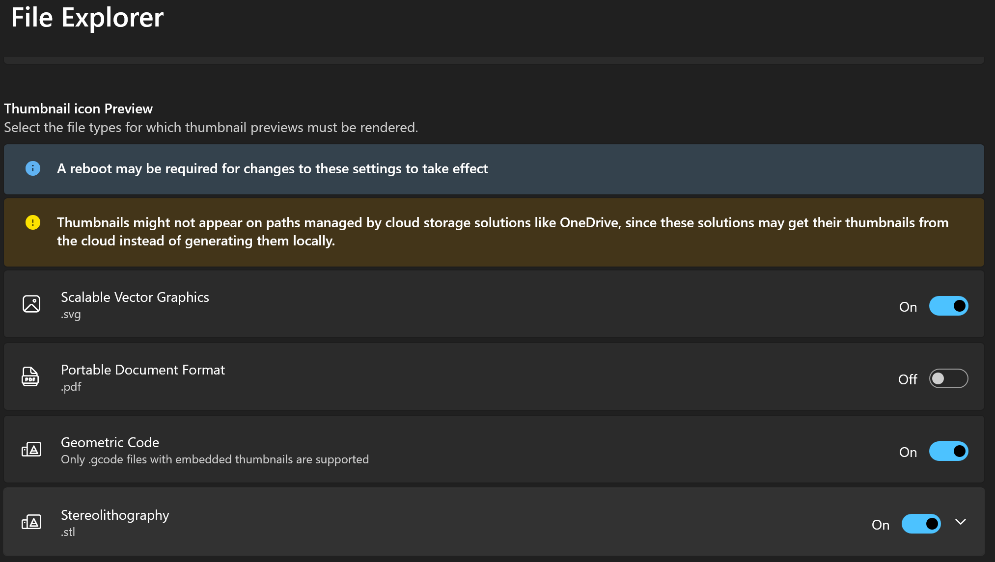
Task: Turn off Geometric Code thumbnail toggle
Action: 948,452
